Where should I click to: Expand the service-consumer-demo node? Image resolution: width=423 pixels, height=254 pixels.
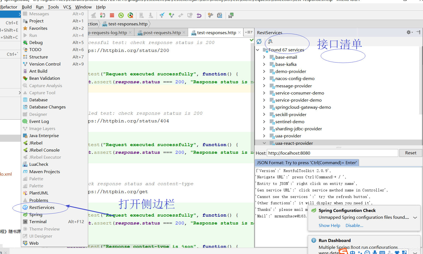(264, 93)
